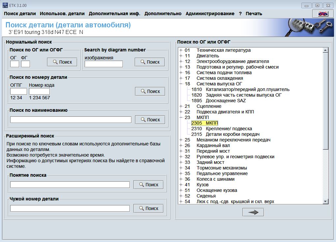Select 1820 Задняя часть системы выпуска
Image resolution: width=336 pixels, height=242 pixels.
[237, 95]
